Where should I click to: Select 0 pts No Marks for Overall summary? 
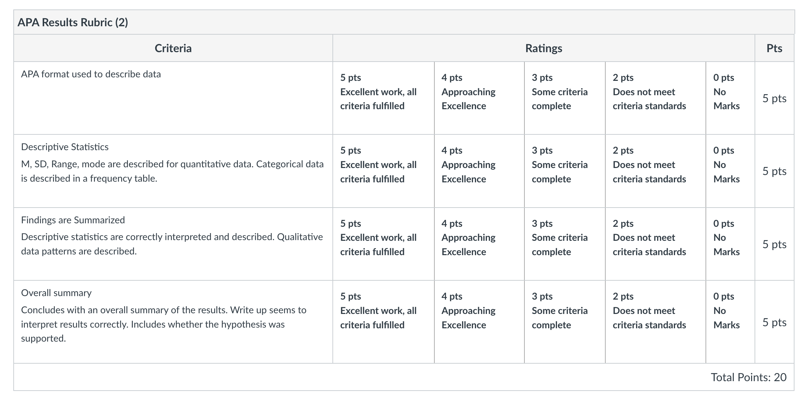click(x=730, y=322)
